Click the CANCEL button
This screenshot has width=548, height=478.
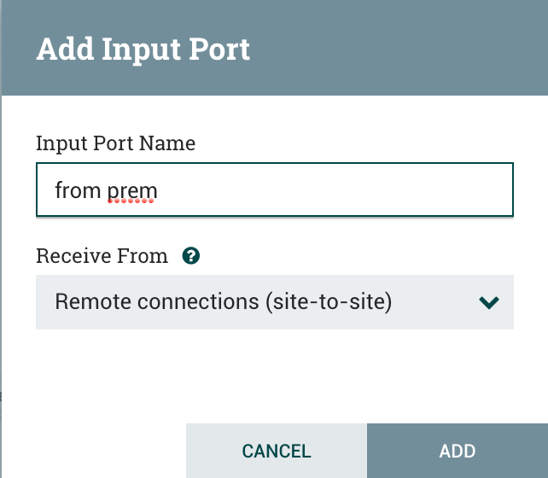click(277, 451)
